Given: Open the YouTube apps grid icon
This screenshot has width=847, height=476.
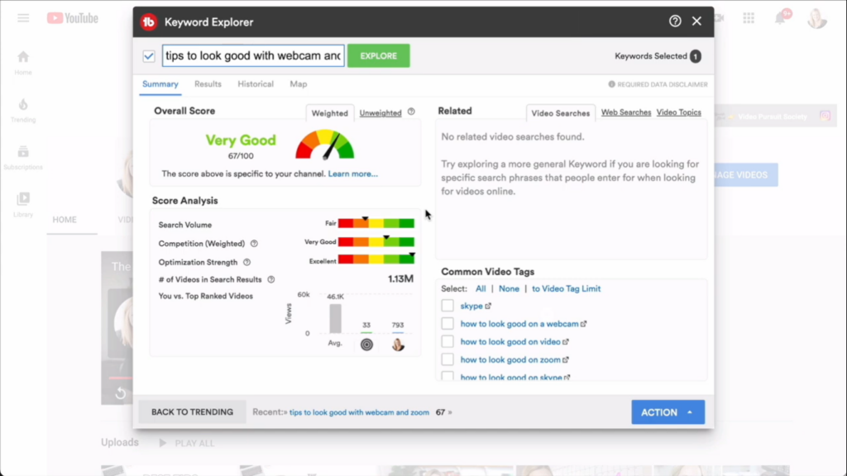Looking at the screenshot, I should (749, 18).
